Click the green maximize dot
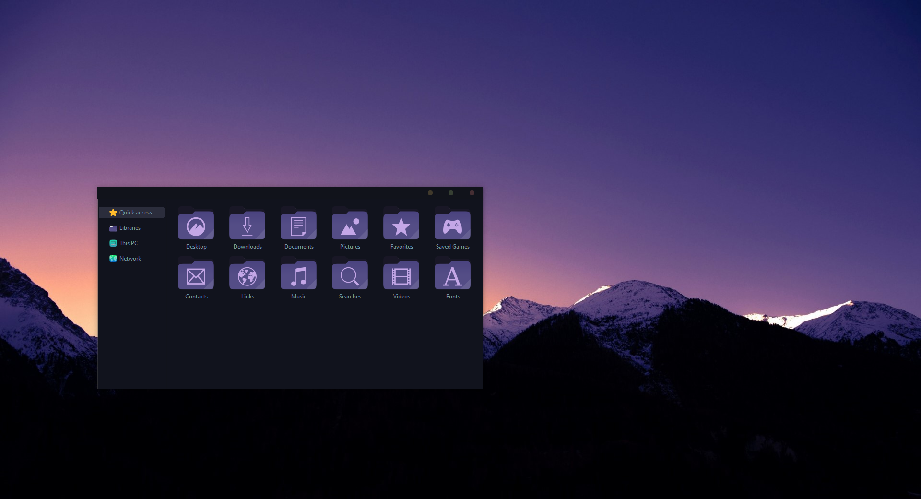This screenshot has width=921, height=499. tap(451, 193)
